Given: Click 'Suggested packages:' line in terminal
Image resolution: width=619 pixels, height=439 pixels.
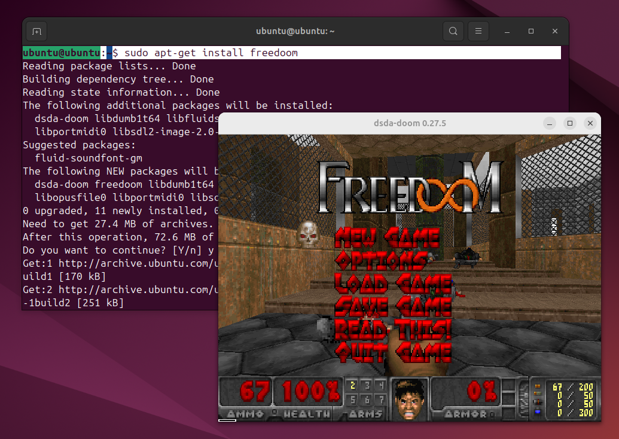Looking at the screenshot, I should point(79,145).
